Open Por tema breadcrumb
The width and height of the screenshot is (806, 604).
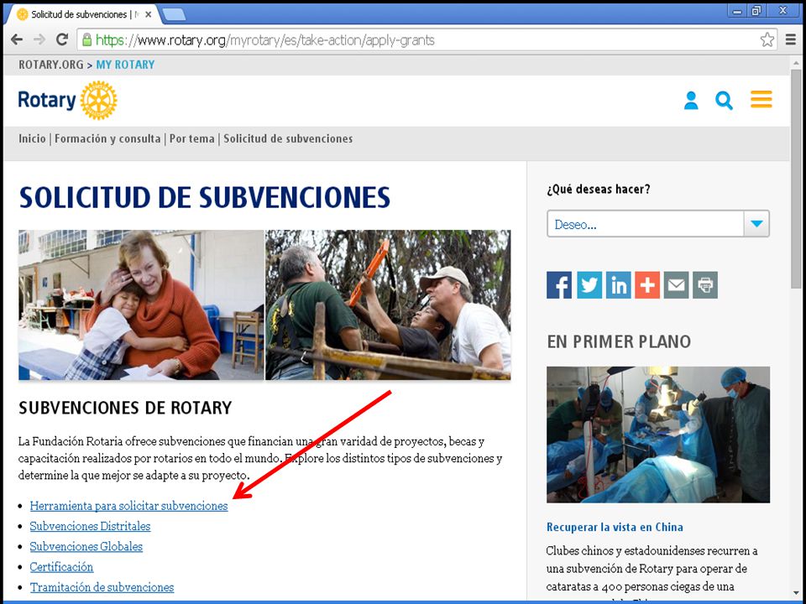pos(191,138)
